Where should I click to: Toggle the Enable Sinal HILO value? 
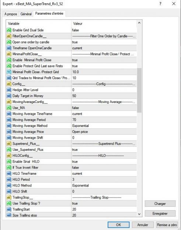[104, 162]
